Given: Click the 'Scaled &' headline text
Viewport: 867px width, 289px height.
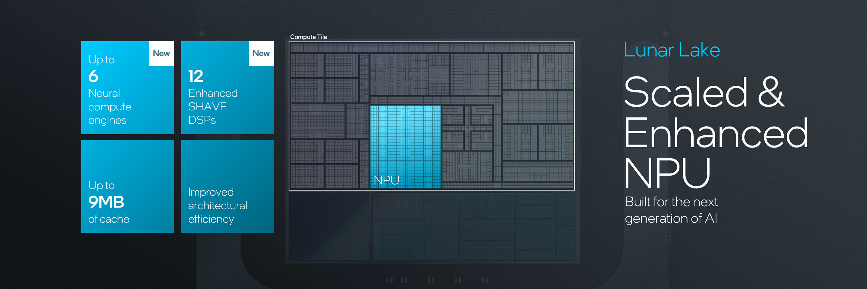Looking at the screenshot, I should (x=704, y=92).
